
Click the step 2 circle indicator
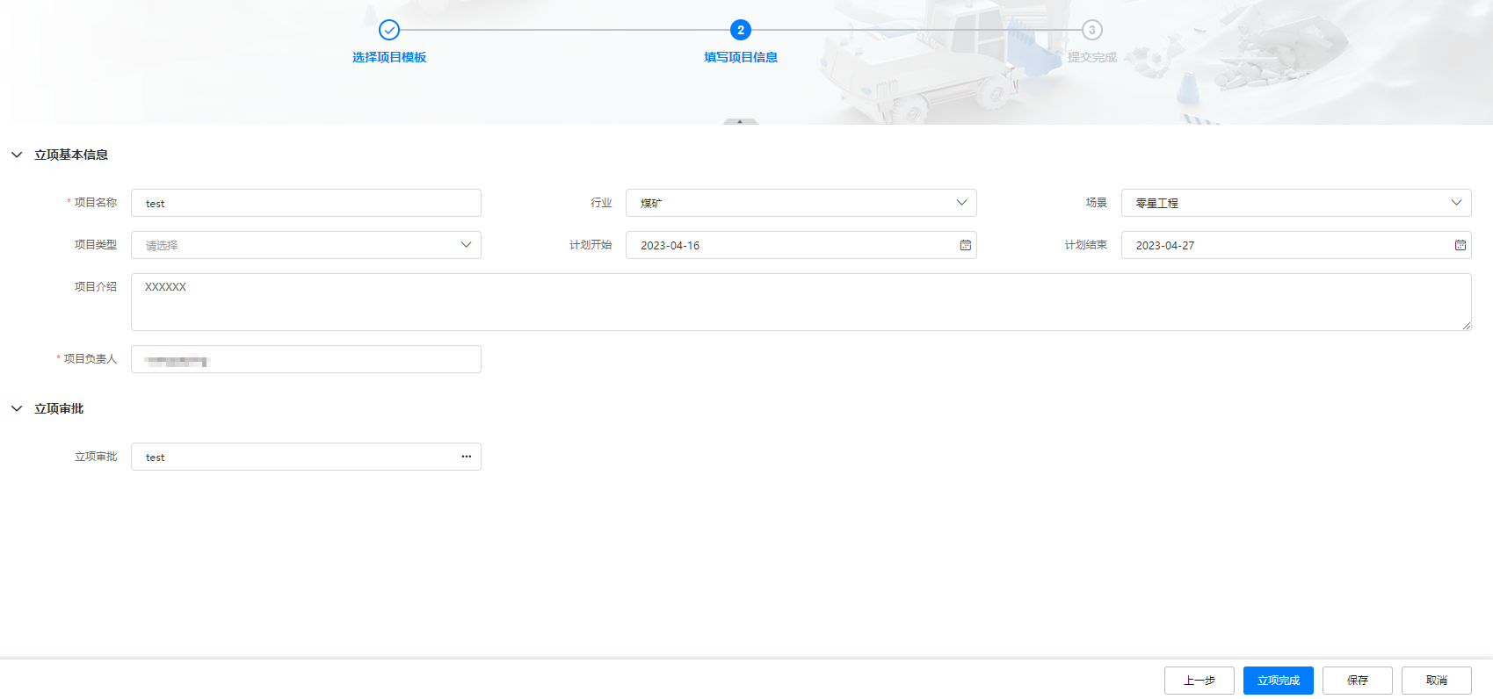click(741, 30)
